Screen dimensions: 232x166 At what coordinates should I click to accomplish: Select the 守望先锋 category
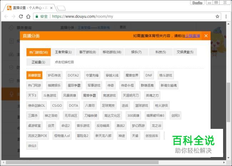[92, 75]
